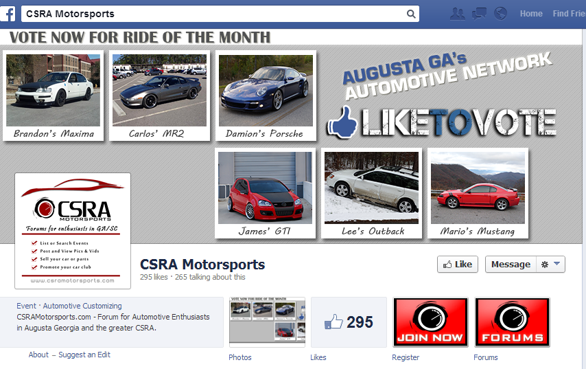Click the 295 likes count text
The height and width of the screenshot is (369, 586).
pos(154,277)
